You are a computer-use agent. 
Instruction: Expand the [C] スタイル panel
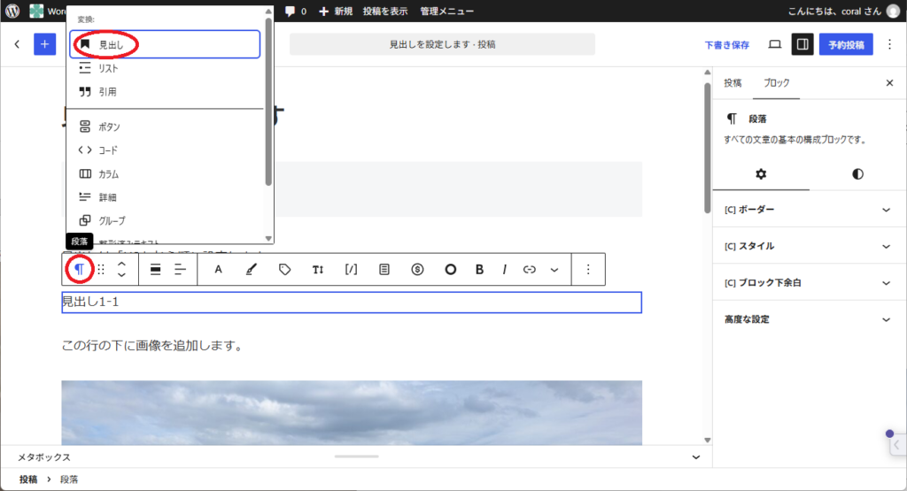pos(810,246)
